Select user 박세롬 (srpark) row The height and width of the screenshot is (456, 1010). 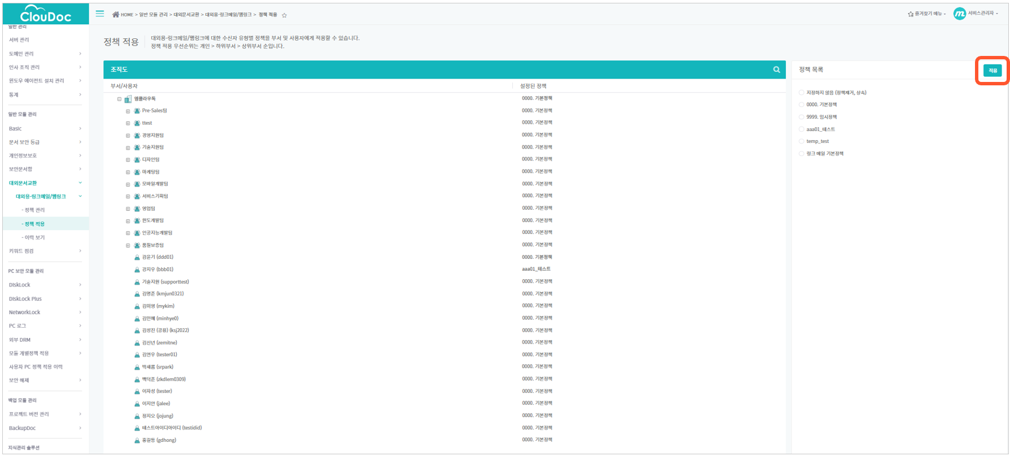point(158,367)
